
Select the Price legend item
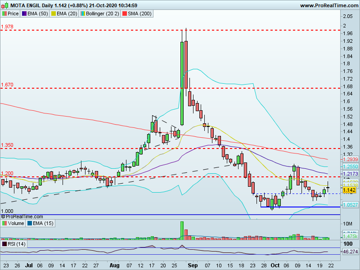coord(10,13)
